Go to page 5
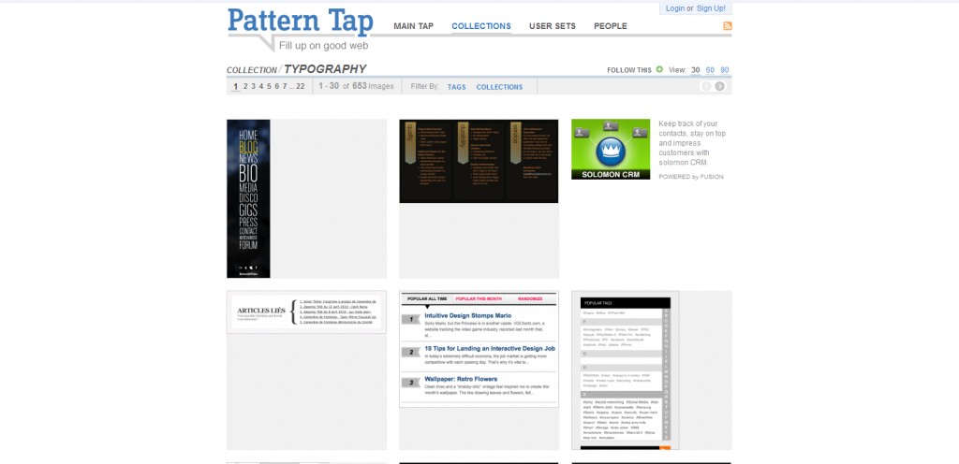Screen dimensions: 959x464 point(269,87)
